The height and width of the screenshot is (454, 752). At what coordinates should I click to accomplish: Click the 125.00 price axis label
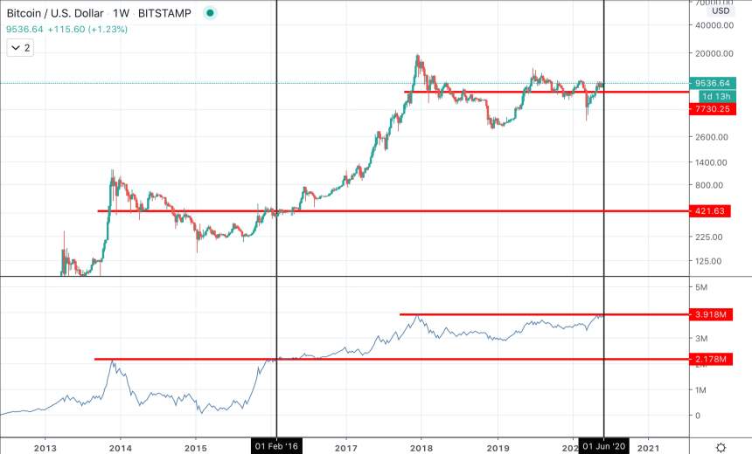pyautogui.click(x=708, y=261)
